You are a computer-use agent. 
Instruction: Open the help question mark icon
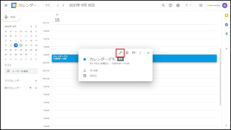click(170, 5)
